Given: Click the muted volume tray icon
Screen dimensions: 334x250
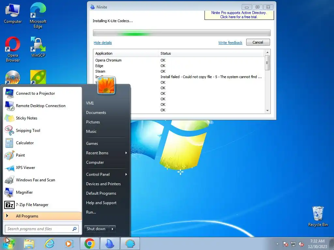Looking at the screenshot, I should tap(301, 244).
